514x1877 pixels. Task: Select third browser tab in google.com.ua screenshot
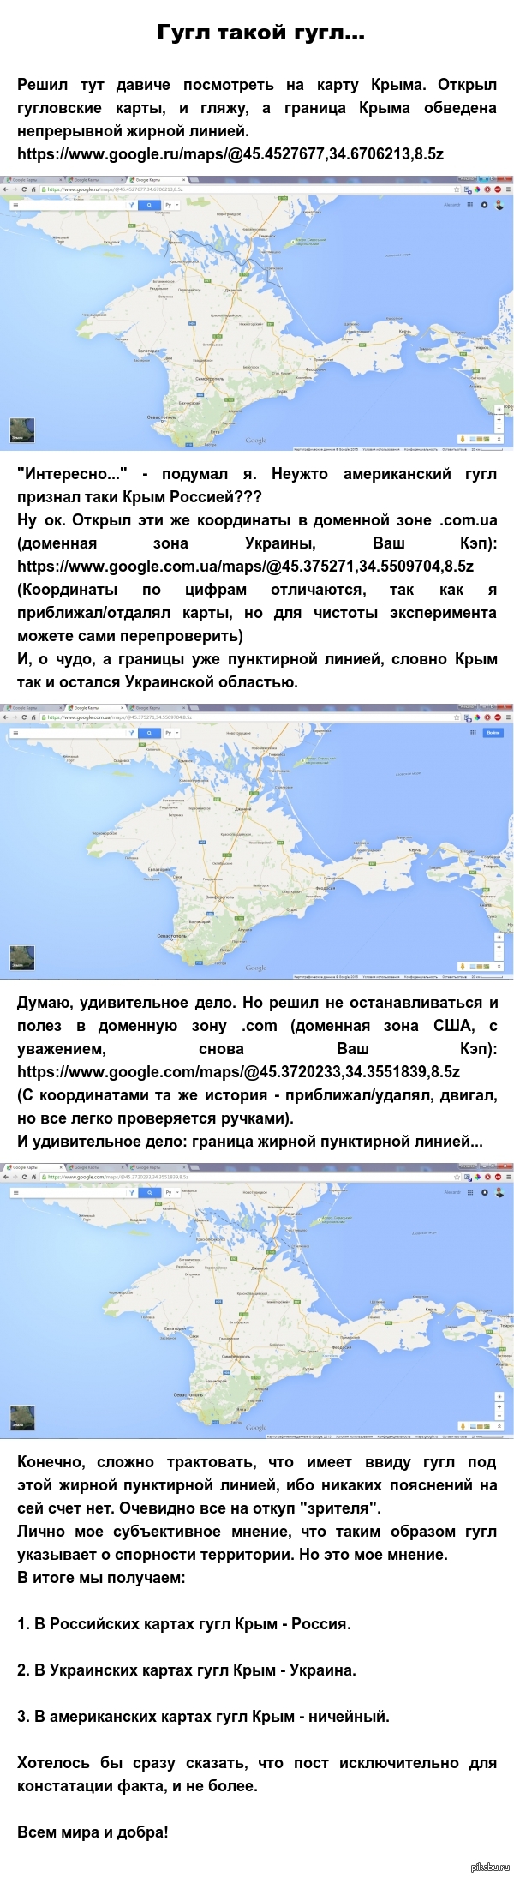pos(156,708)
